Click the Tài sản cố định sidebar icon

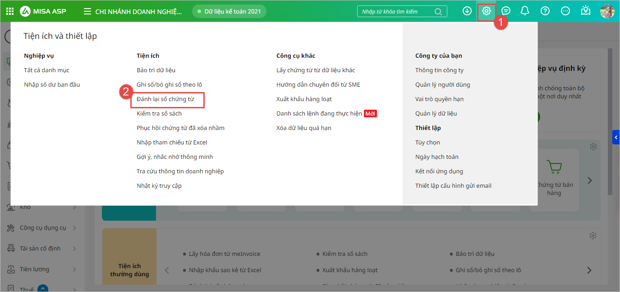pos(11,249)
